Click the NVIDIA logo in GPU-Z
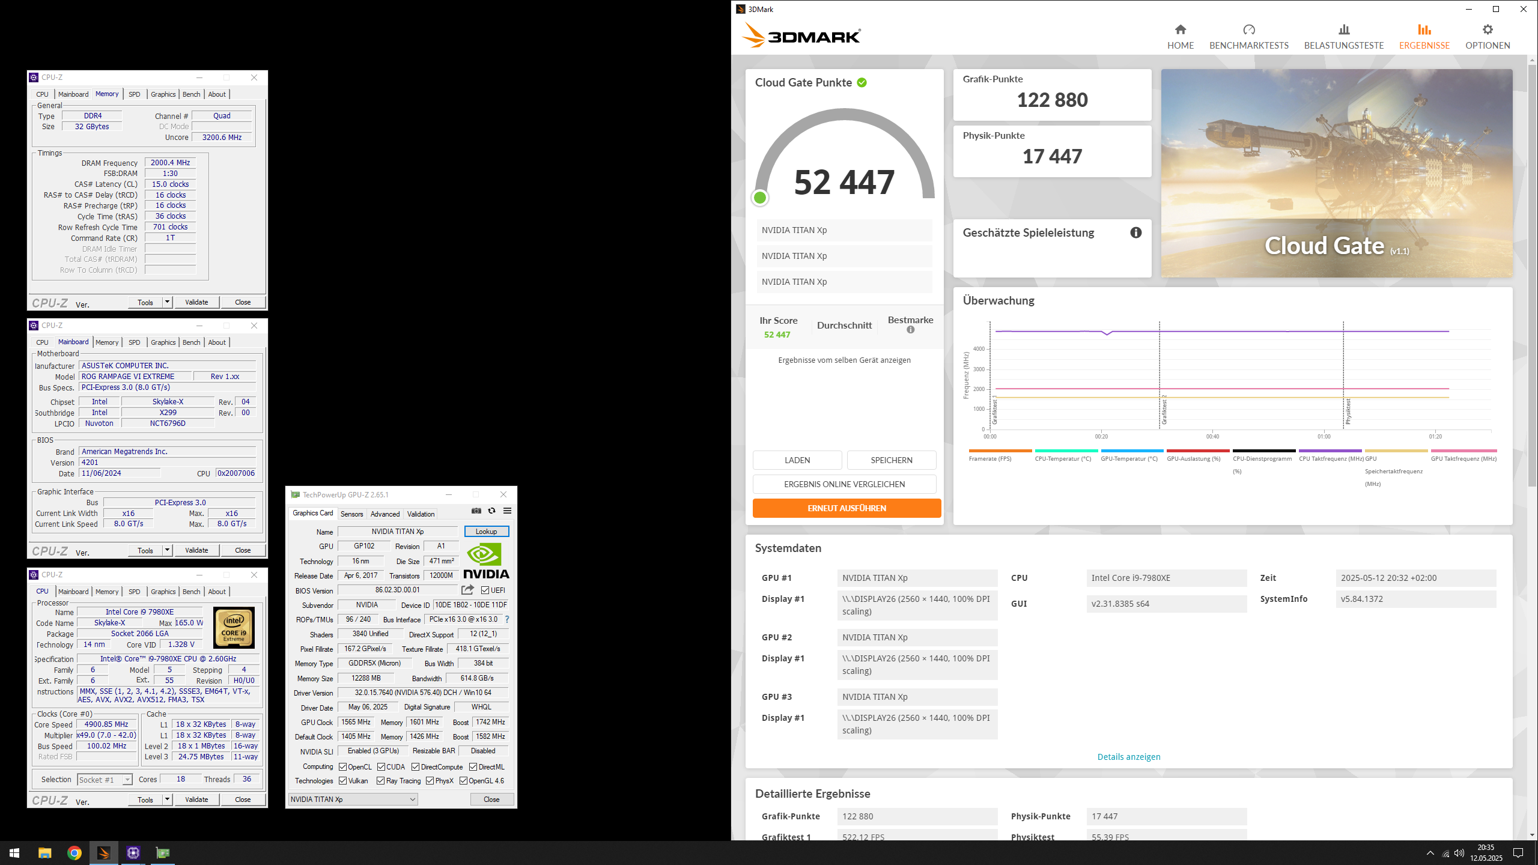 [485, 560]
